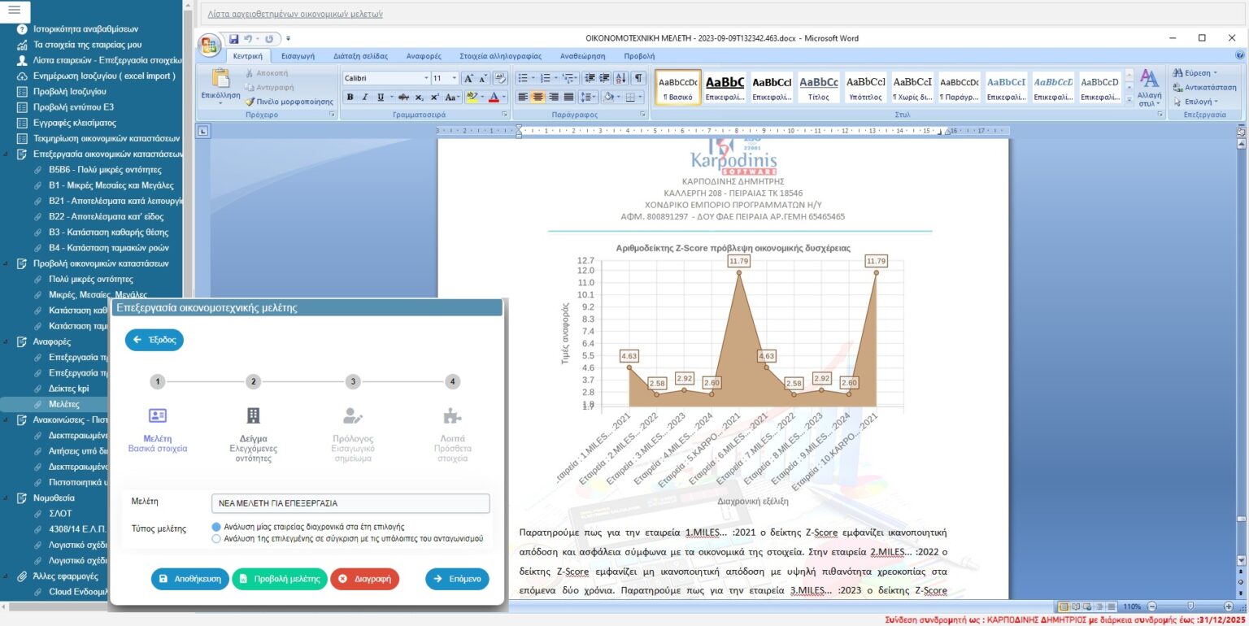This screenshot has height=626, width=1249.
Task: Go to wizard step 2 Δείγμα
Action: [254, 381]
